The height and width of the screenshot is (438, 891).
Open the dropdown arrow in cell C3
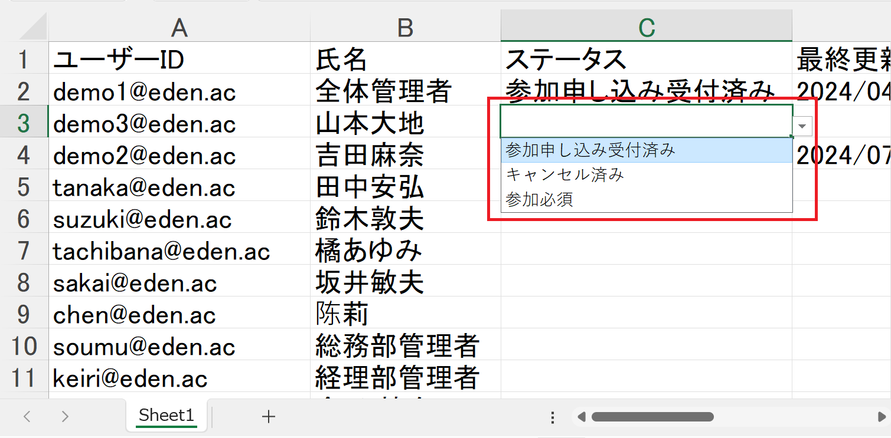coord(802,126)
